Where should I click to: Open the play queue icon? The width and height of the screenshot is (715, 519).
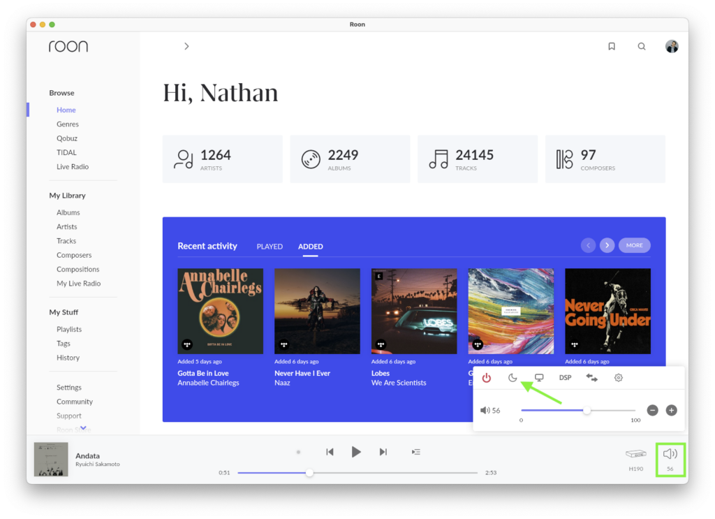coord(416,452)
